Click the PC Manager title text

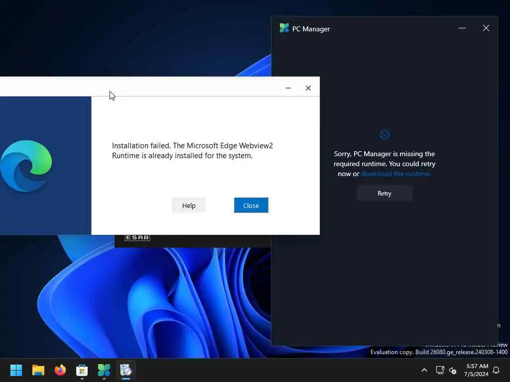[311, 29]
